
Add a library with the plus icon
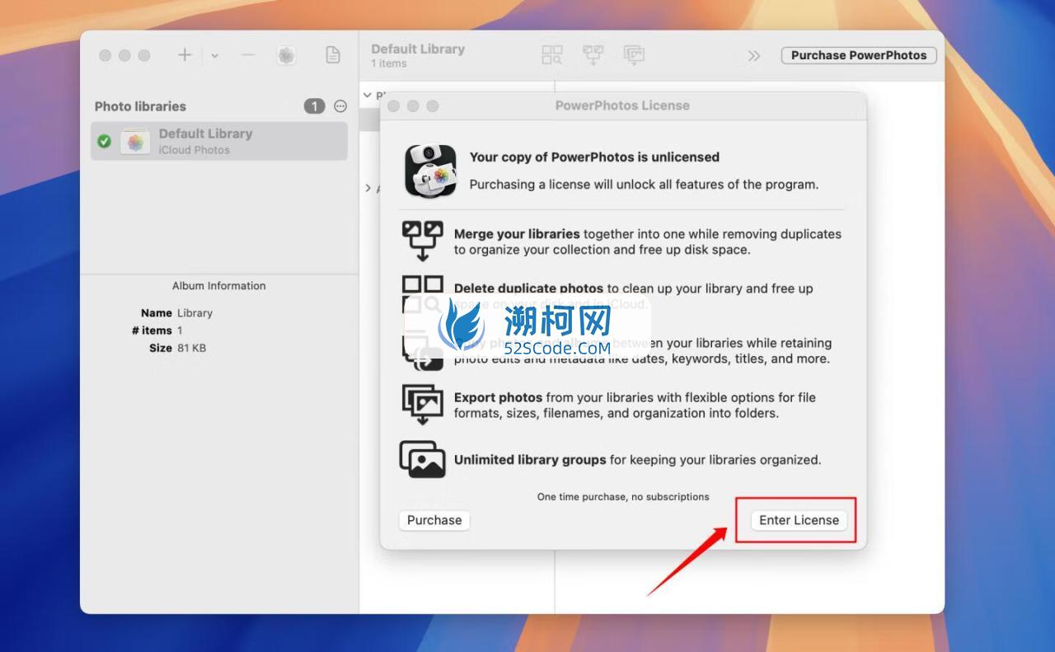click(x=185, y=55)
